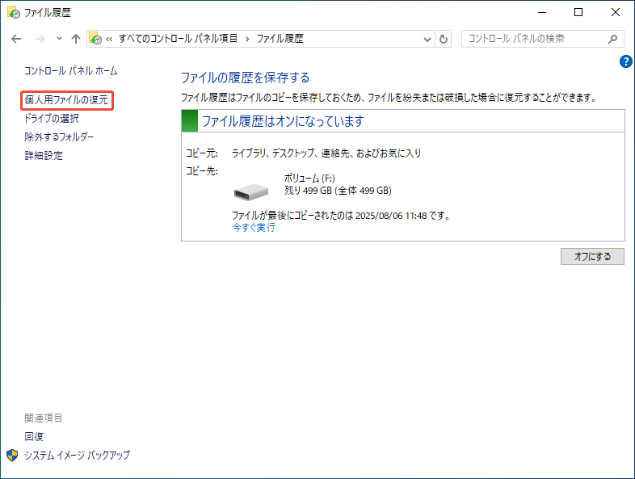Go up one level with the up arrow
The height and width of the screenshot is (479, 635).
tap(76, 39)
